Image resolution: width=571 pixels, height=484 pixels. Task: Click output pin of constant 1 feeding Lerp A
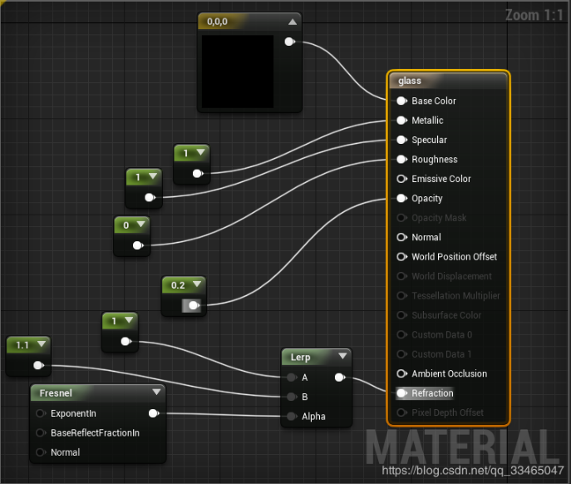(126, 342)
